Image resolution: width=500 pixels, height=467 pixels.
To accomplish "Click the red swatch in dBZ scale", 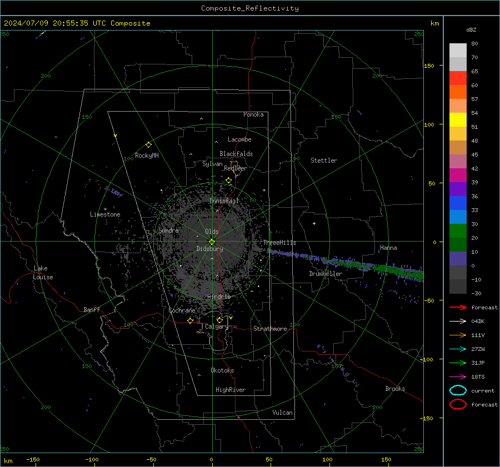I will click(458, 78).
